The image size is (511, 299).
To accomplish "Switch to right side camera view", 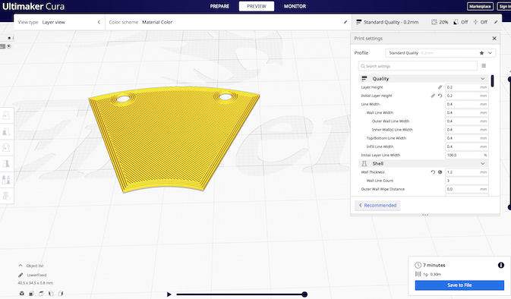I will (x=61, y=294).
